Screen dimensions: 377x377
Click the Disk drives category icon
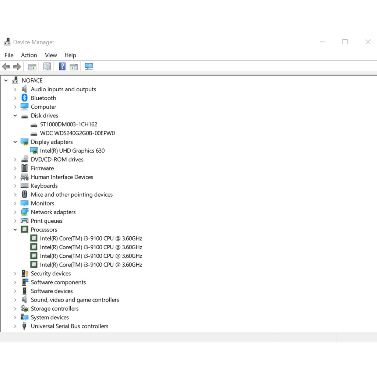[24, 117]
